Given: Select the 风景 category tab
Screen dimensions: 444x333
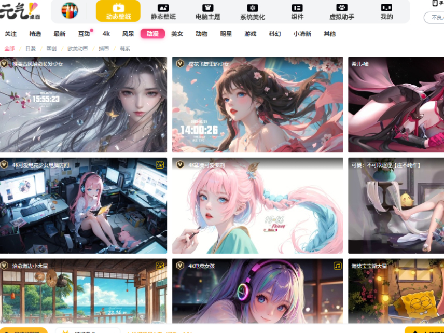Looking at the screenshot, I should pos(128,34).
